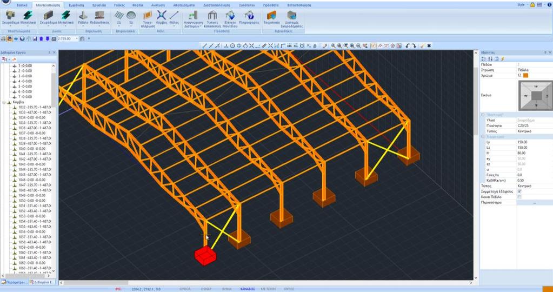Screen dimensions: 553x292
Task: Toggle OSNAP mode in status bar
Action: coord(206,289)
